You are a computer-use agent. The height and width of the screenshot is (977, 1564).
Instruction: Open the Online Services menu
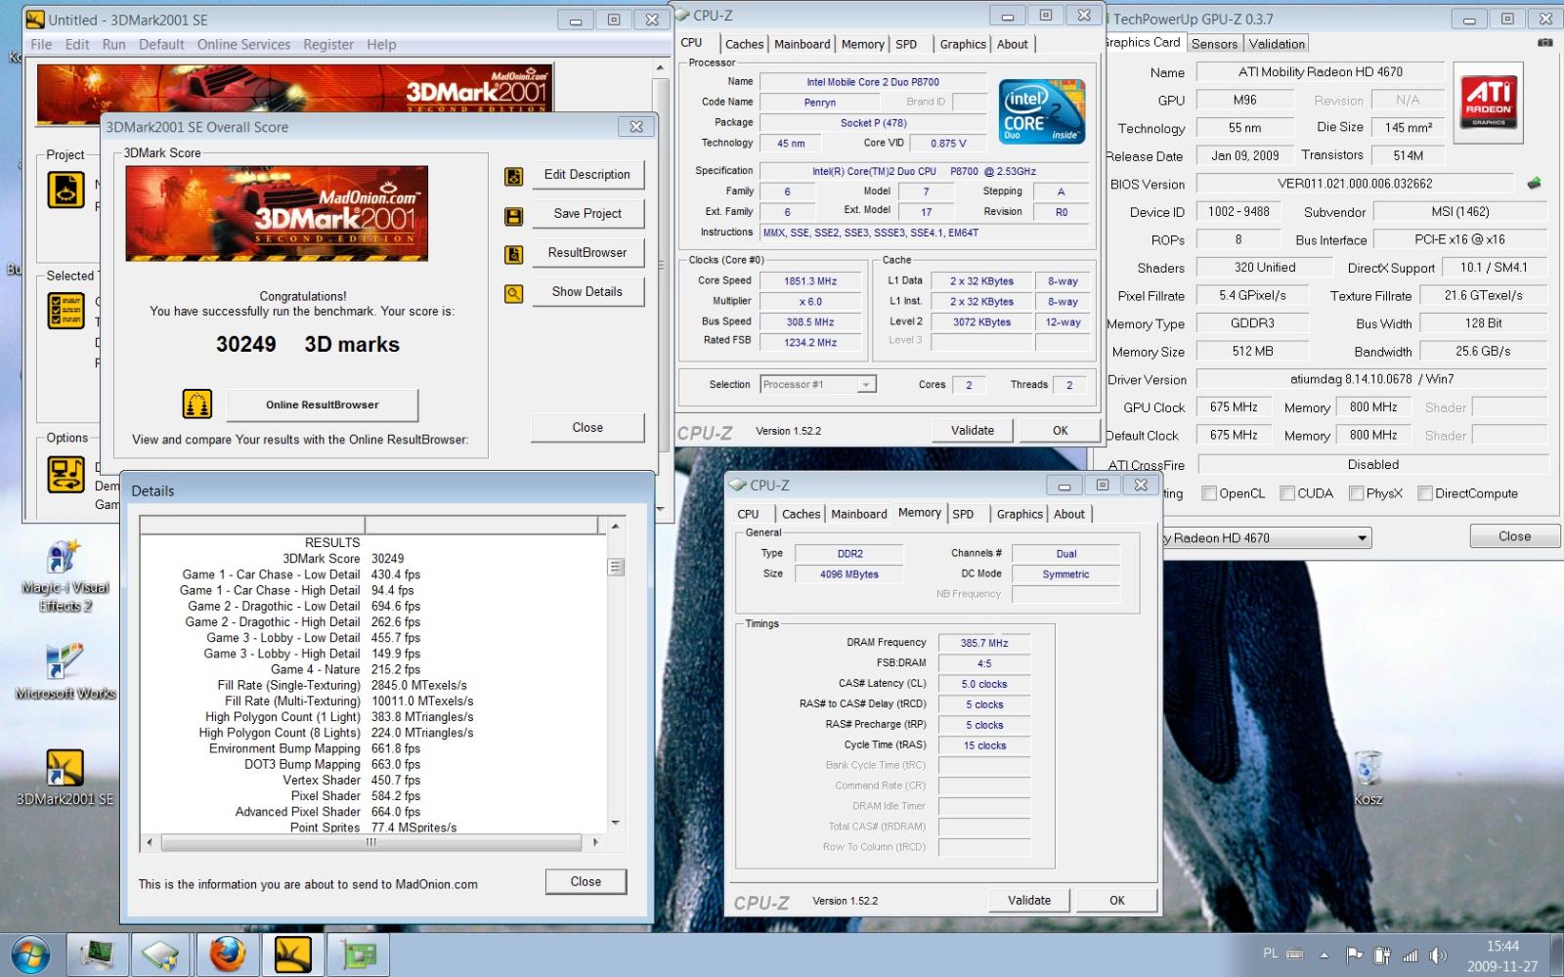click(243, 44)
